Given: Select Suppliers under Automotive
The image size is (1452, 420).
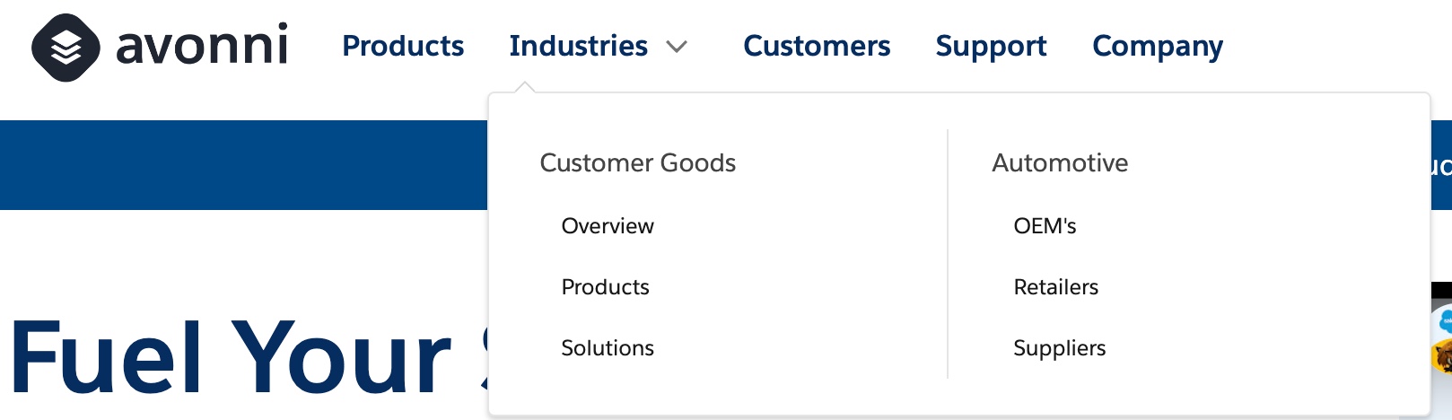Looking at the screenshot, I should pos(1059,348).
